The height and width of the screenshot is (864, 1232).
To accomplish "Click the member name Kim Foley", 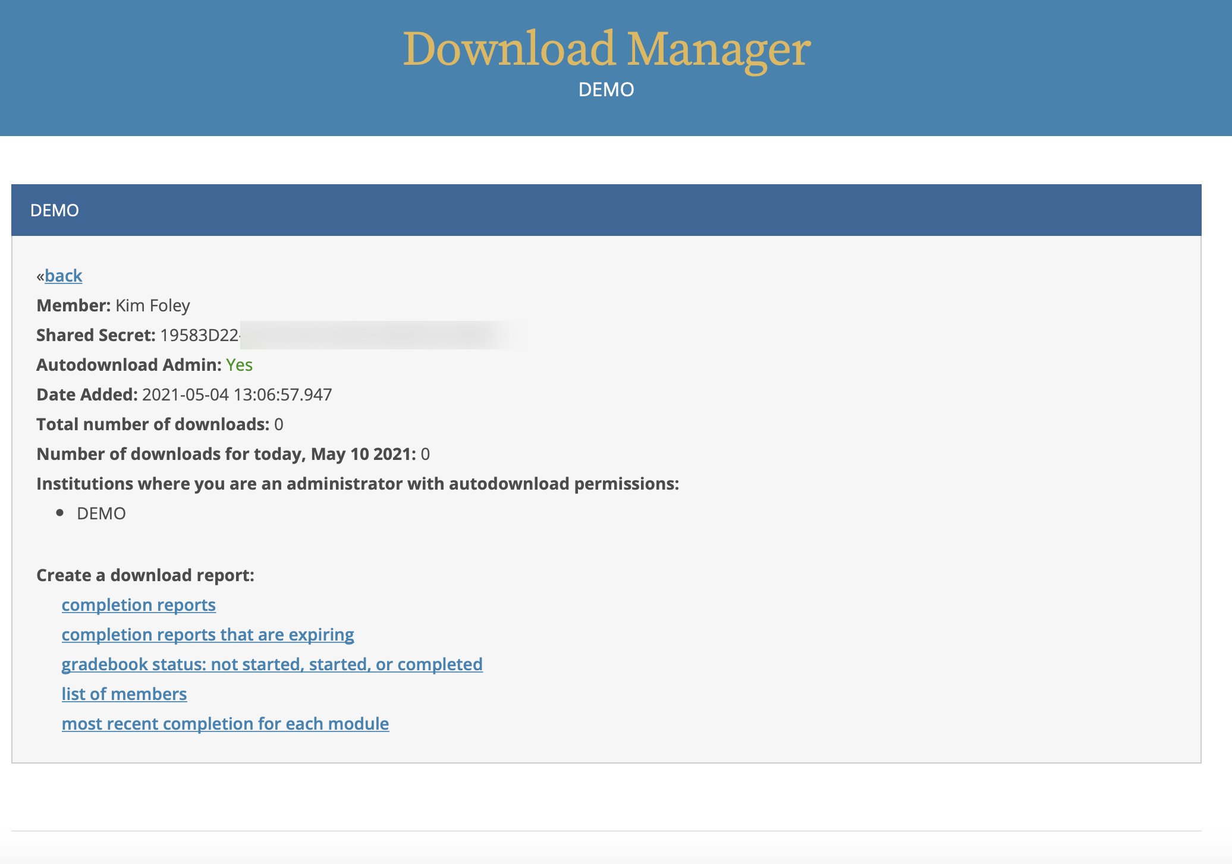I will [x=153, y=305].
